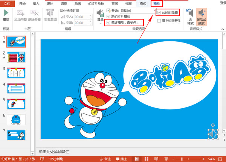Click the 淡入 fade in duration field
The width and height of the screenshot is (226, 162).
click(82, 17)
